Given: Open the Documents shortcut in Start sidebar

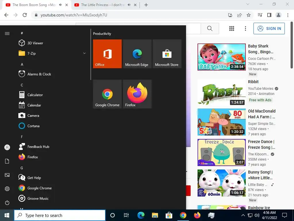Looking at the screenshot, I should pyautogui.click(x=7, y=161).
